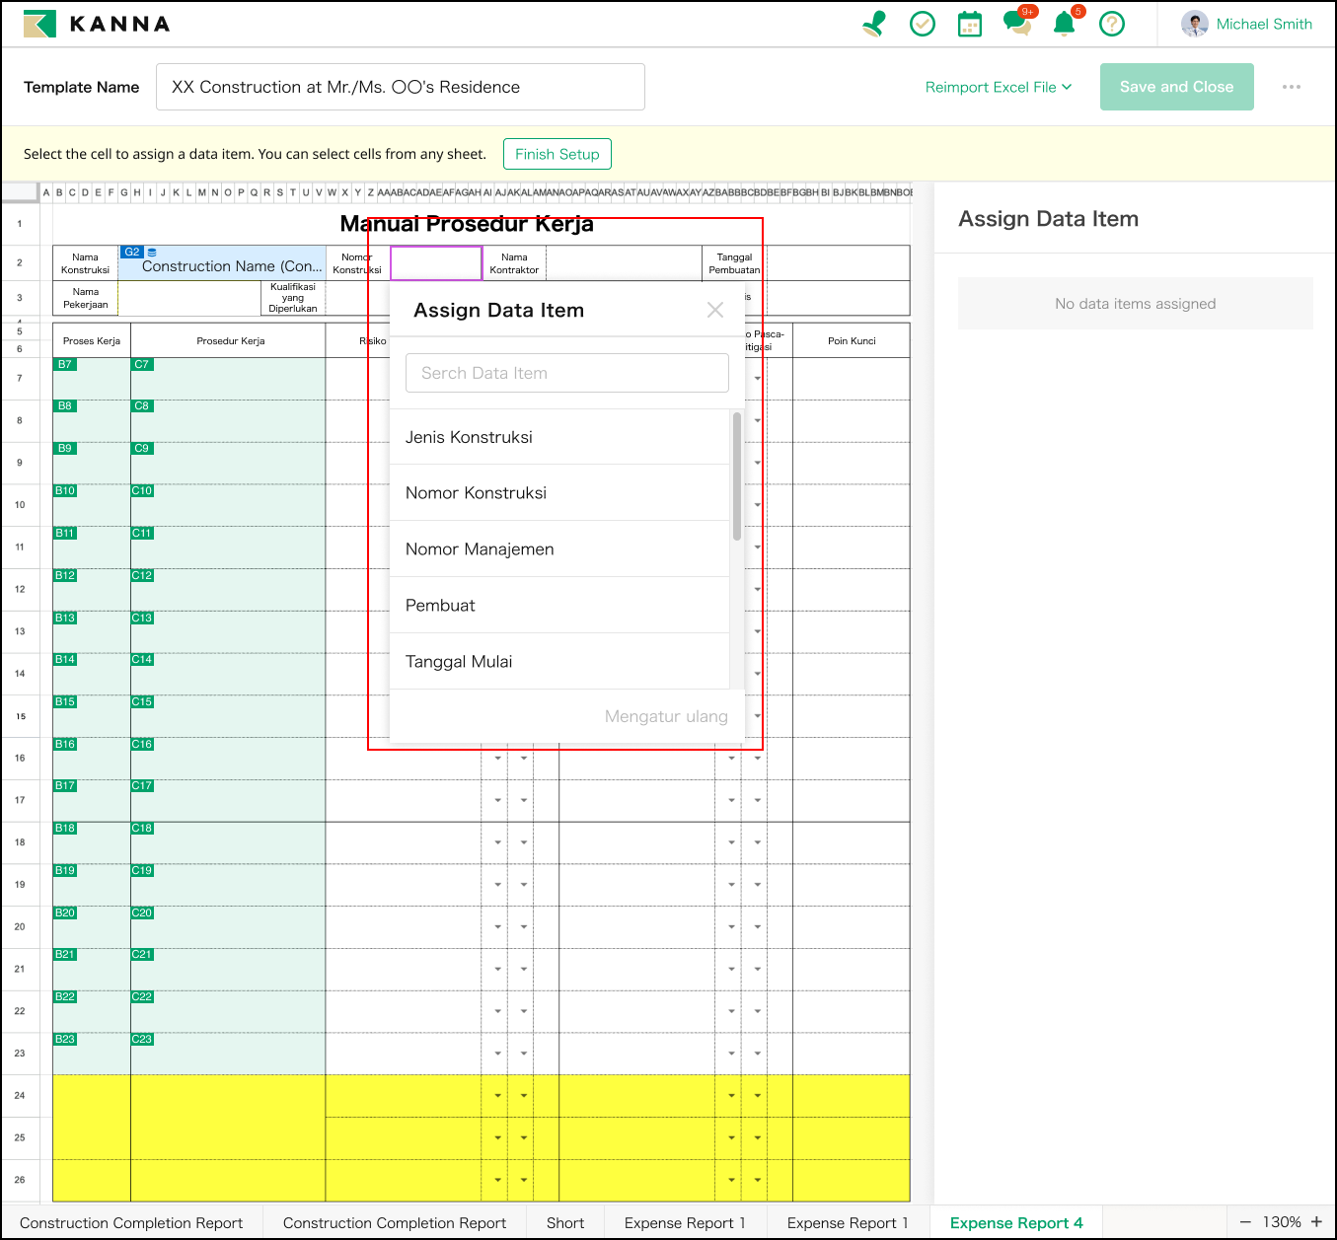Open the three-dot more options menu

(1292, 87)
